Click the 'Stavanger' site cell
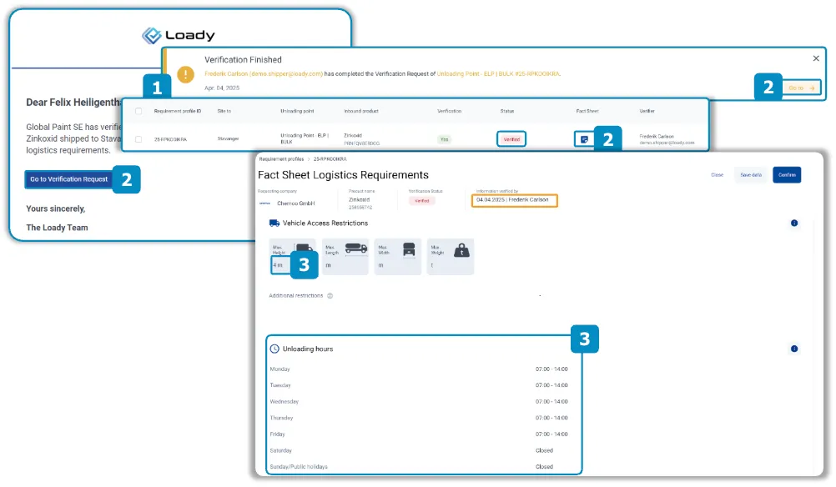This screenshot has width=836, height=487. 228,139
